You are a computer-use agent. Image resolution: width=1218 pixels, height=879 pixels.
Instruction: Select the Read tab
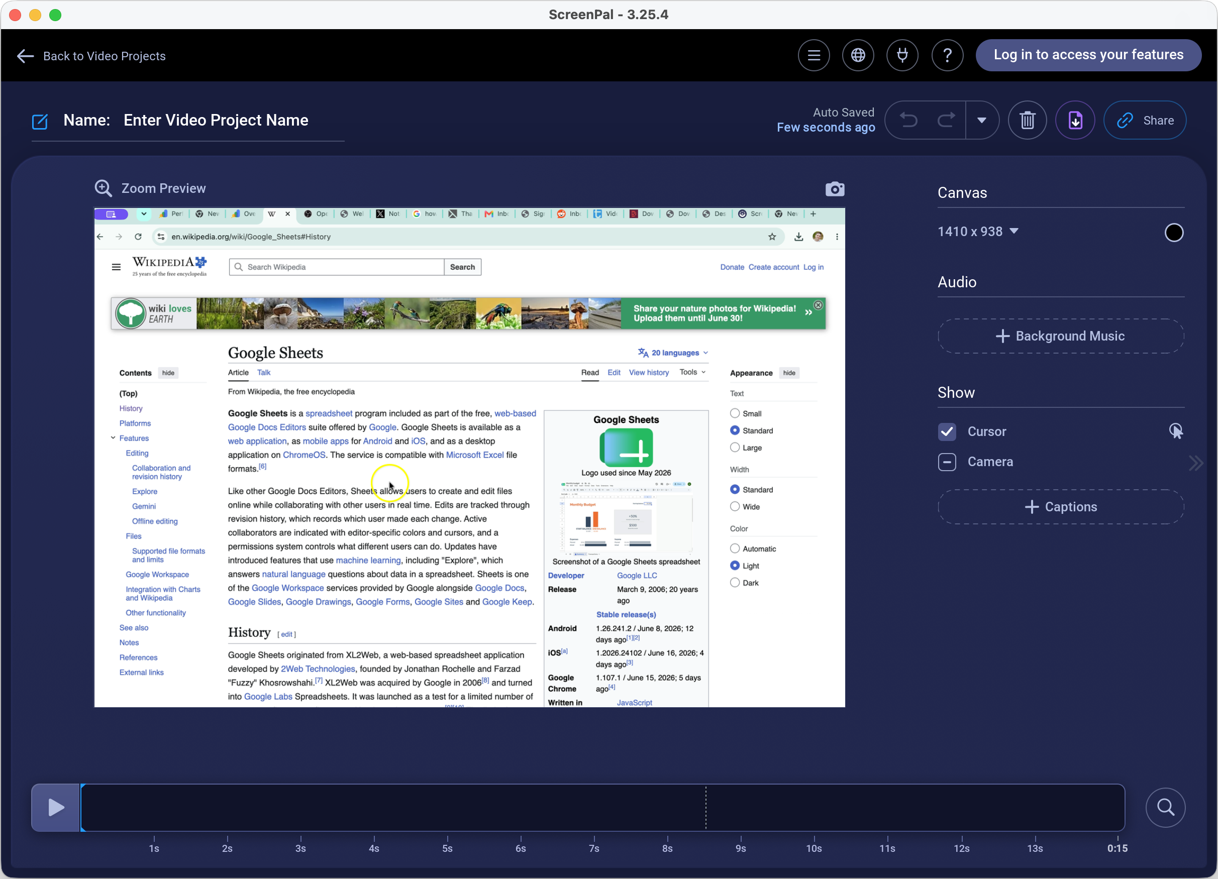590,373
